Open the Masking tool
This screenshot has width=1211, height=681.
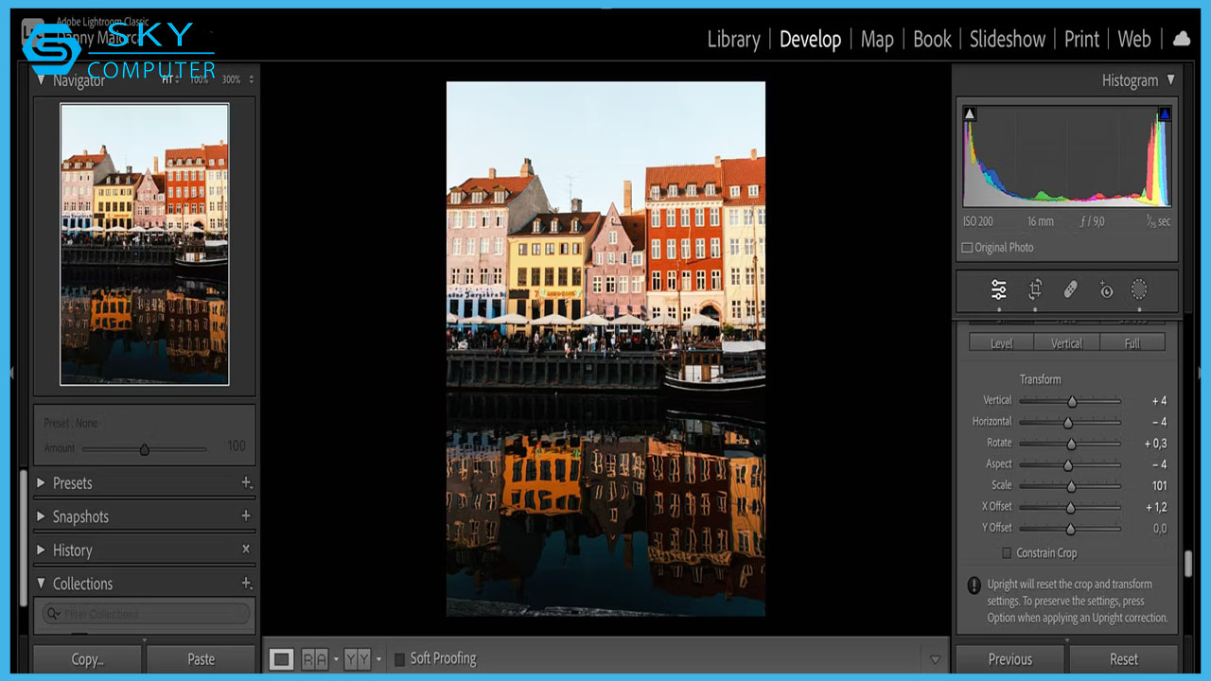[1139, 289]
